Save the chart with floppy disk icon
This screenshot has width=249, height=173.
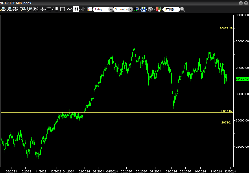tap(143, 9)
